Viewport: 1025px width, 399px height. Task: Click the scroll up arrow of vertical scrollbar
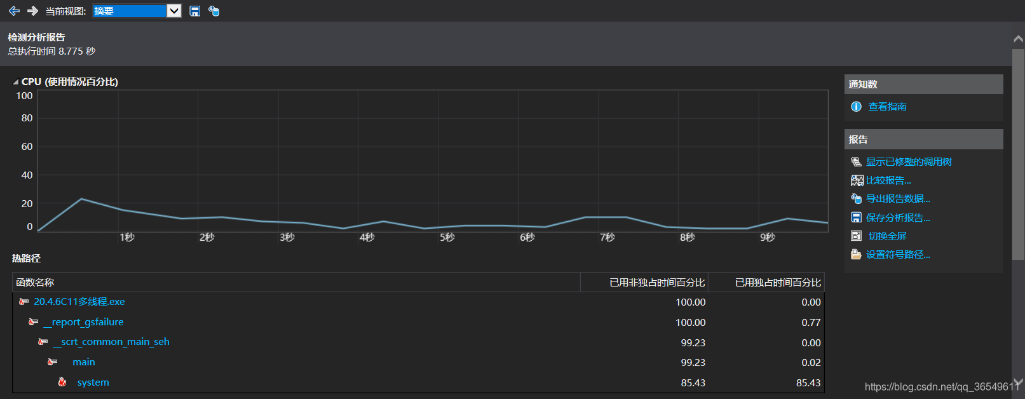point(1018,39)
